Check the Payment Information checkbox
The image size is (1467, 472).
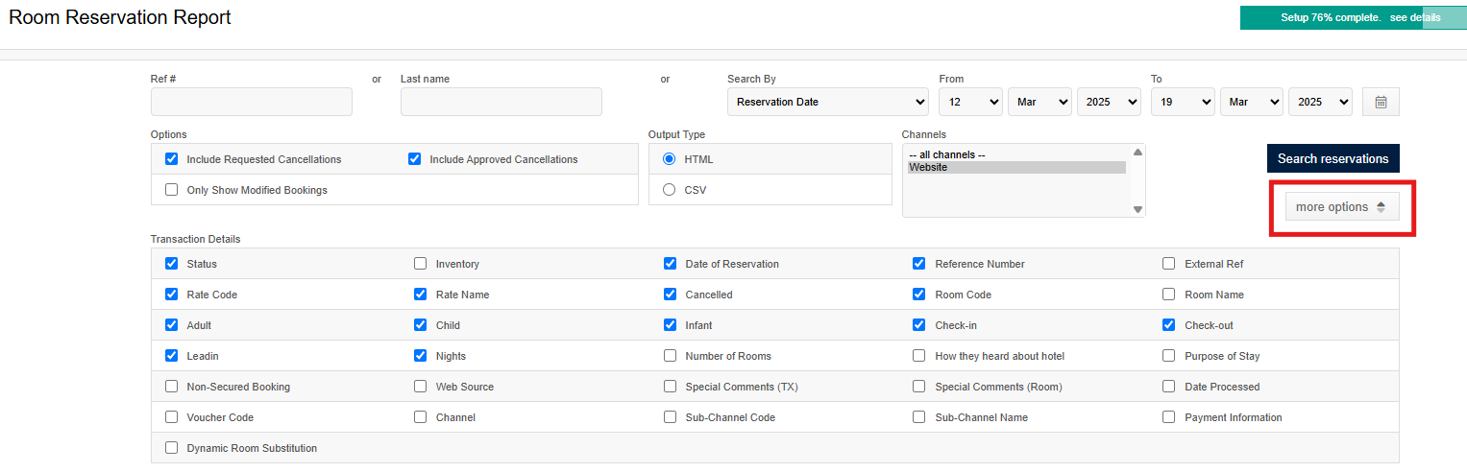coord(1169,417)
